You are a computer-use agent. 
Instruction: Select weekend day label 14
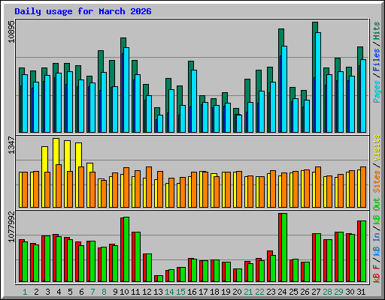169,292
